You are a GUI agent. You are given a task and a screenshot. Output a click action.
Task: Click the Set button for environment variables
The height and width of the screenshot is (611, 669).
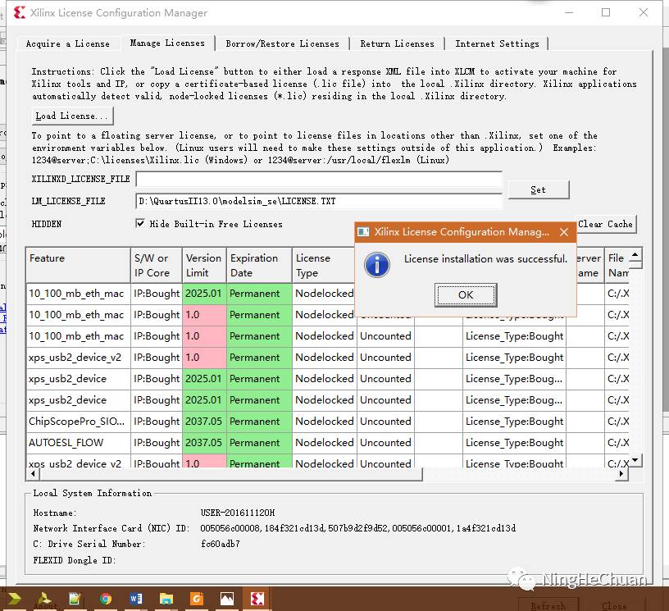point(538,189)
